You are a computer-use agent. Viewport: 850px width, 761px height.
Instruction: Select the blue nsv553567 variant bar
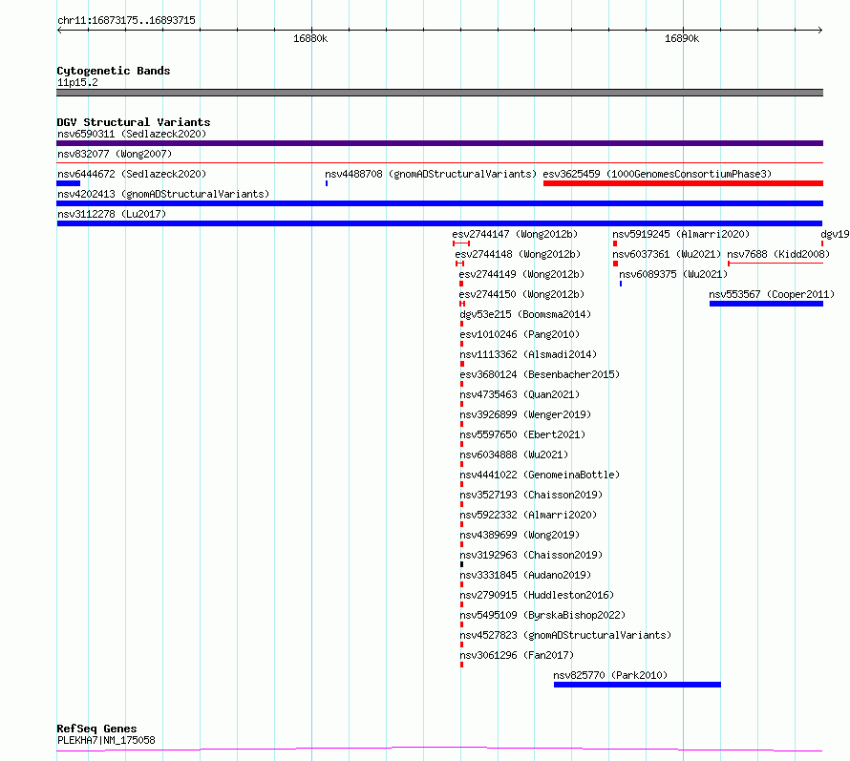coord(767,304)
